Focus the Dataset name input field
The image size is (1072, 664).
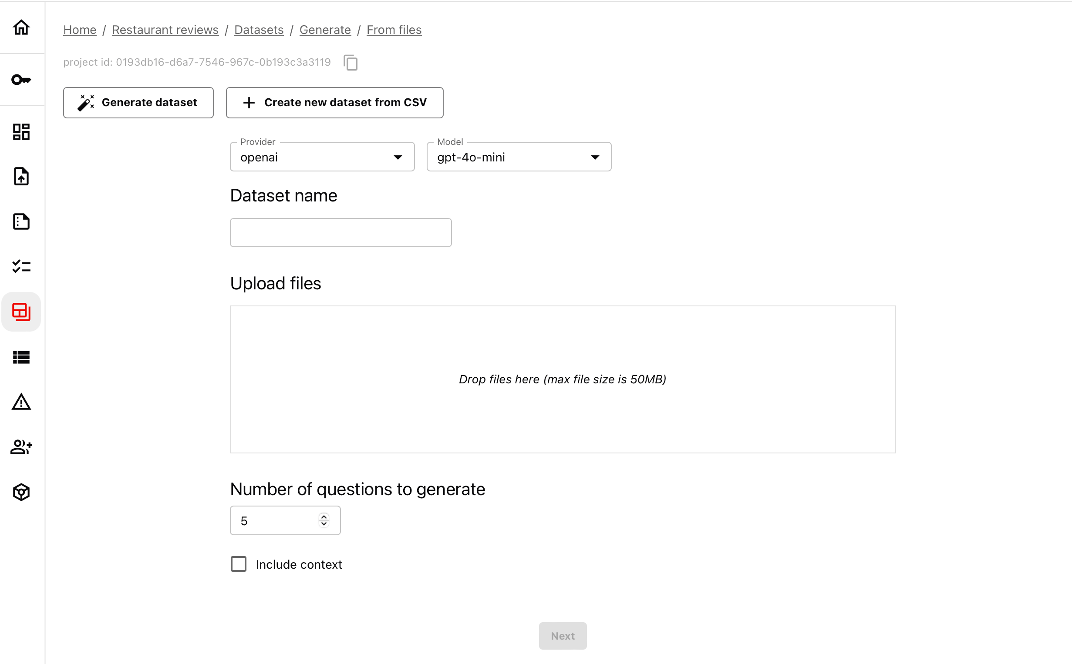pos(340,233)
